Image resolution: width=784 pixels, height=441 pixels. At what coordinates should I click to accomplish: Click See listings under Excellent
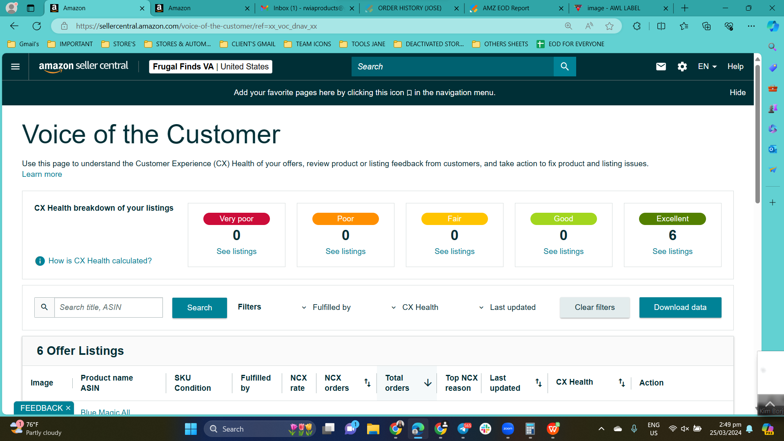point(673,252)
